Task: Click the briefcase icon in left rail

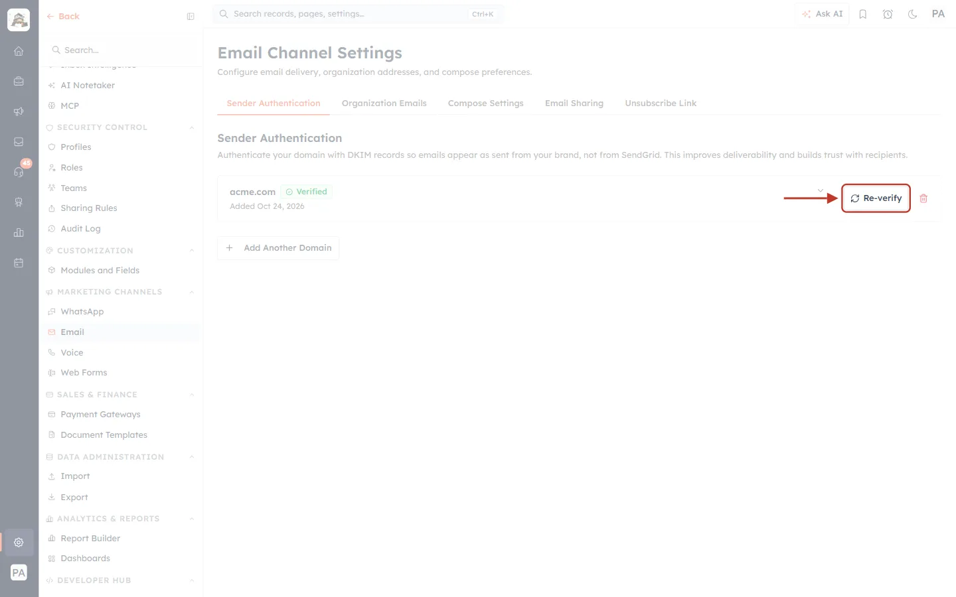Action: 19,82
